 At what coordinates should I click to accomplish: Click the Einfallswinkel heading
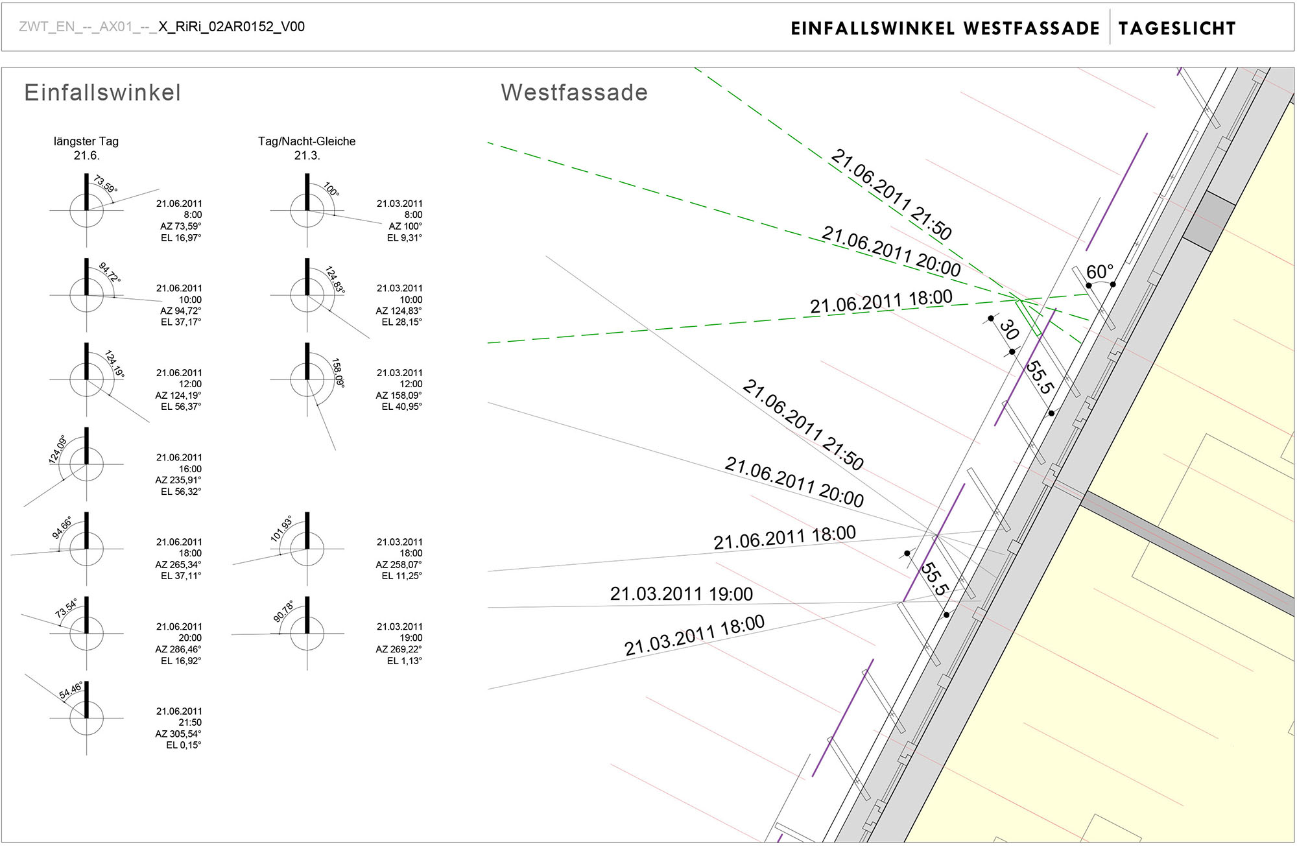[x=102, y=93]
